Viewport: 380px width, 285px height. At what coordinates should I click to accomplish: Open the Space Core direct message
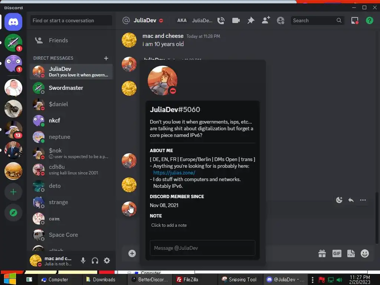pyautogui.click(x=71, y=235)
